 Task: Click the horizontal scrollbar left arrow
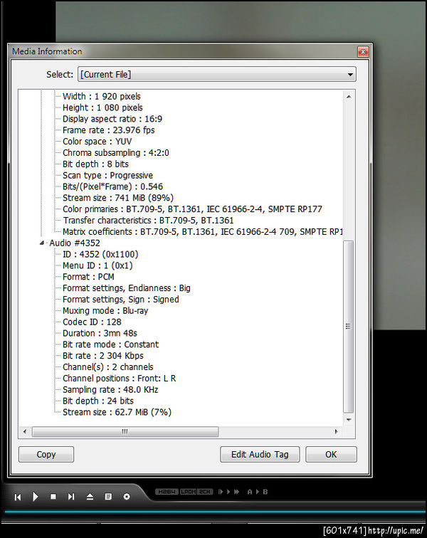(x=25, y=432)
